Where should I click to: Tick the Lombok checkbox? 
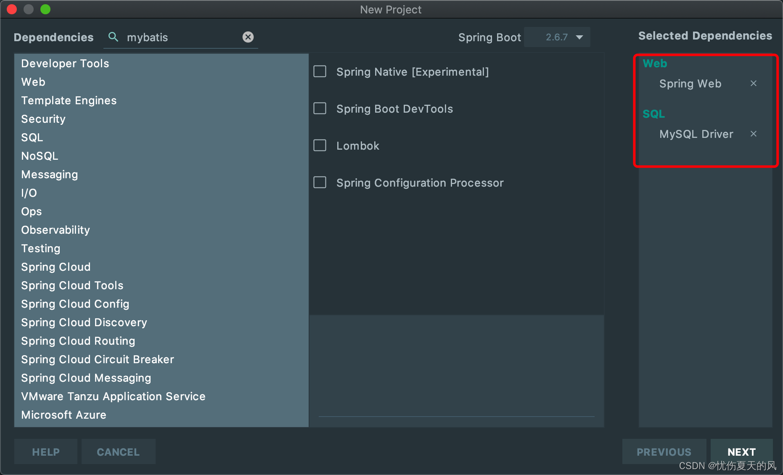[320, 145]
